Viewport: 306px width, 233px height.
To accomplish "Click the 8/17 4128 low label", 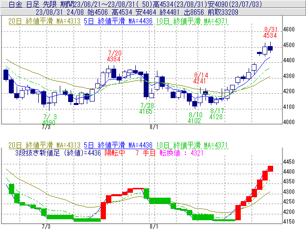I will tap(216, 114).
